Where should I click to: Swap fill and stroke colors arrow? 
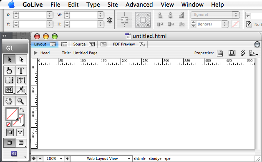22,110
